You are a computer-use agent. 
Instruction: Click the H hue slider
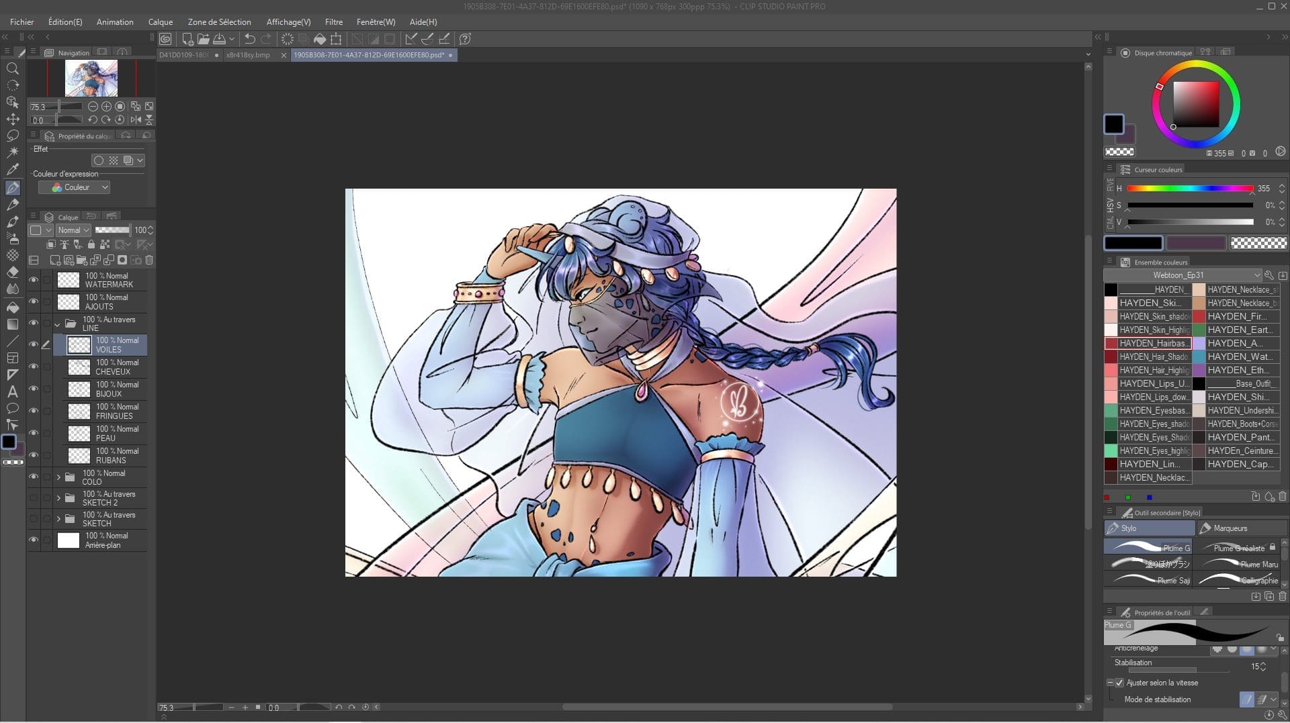click(1190, 189)
